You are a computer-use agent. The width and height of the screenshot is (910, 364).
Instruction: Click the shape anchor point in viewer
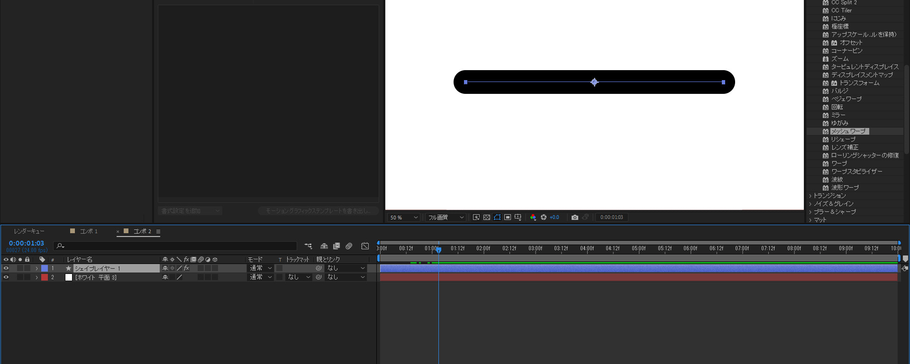594,82
